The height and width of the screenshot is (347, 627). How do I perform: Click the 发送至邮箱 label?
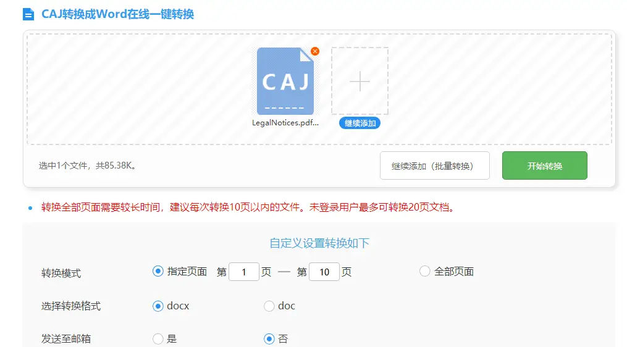pos(66,339)
